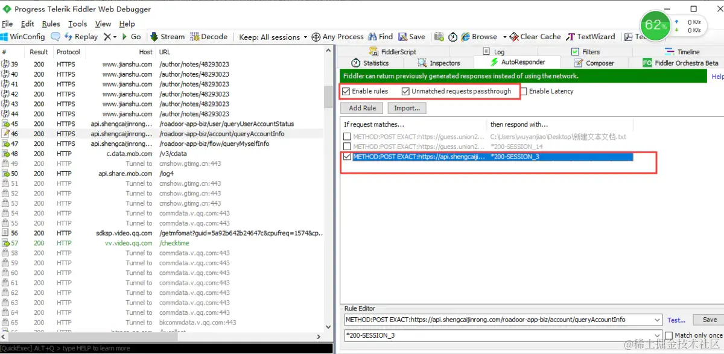Open the View menu
Image resolution: width=724 pixels, height=354 pixels.
pyautogui.click(x=103, y=24)
